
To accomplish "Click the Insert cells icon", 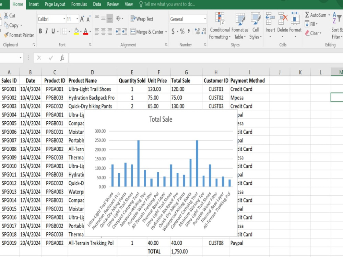I will coord(270,19).
